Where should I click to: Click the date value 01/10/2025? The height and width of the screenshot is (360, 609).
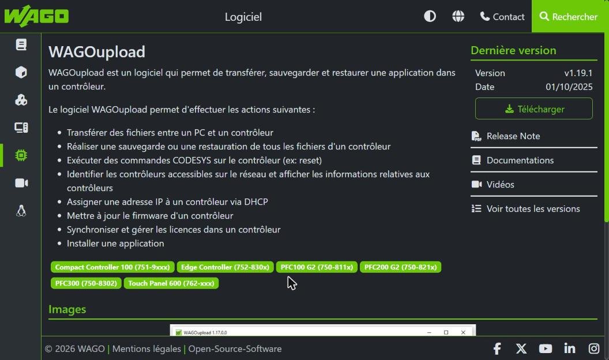569,87
